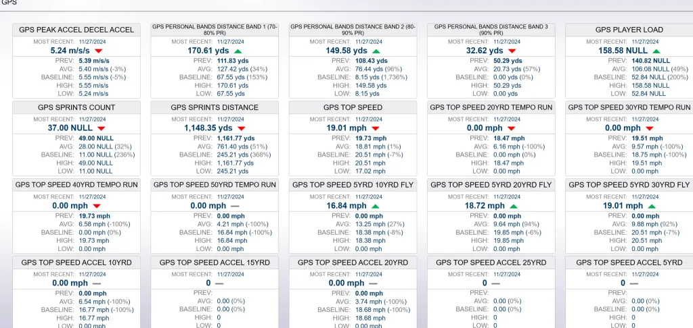Open the GPS Sprints Distance card header
The image size is (693, 328).
point(215,107)
